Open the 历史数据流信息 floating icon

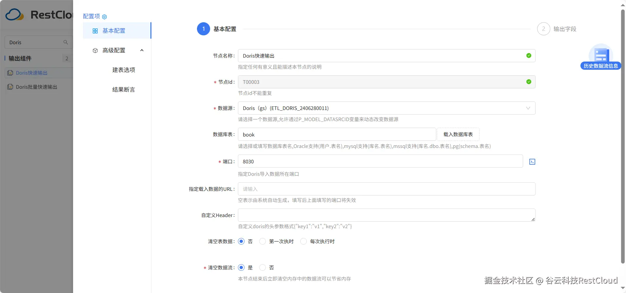pyautogui.click(x=601, y=57)
